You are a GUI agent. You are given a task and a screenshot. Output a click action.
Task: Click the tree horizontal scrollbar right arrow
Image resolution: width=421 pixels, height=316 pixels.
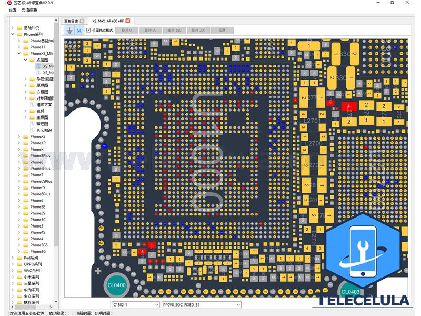pyautogui.click(x=51, y=307)
